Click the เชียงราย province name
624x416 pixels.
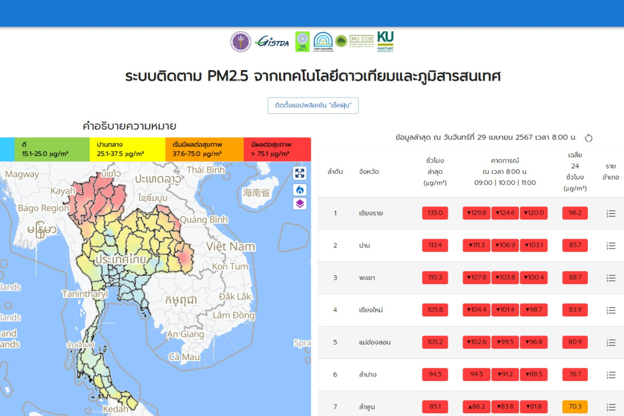(371, 213)
